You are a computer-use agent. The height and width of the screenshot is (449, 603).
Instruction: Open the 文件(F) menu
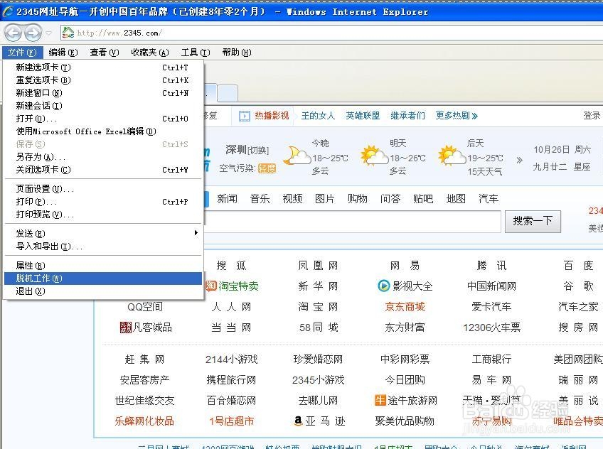coord(22,53)
